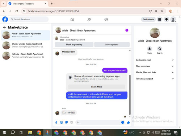This screenshot has width=181, height=136.
Task: Send a thumbs-up like
Action: tap(128, 123)
